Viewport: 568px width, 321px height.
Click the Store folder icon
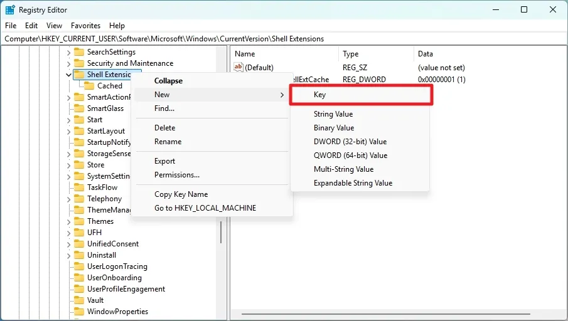(x=79, y=165)
